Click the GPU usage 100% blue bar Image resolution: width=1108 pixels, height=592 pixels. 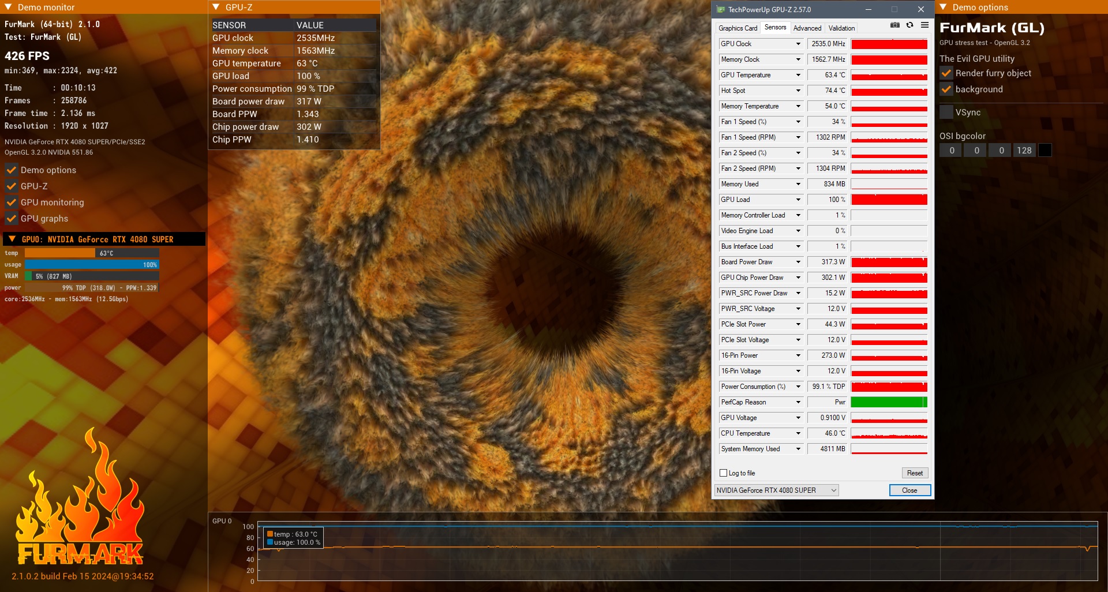pos(92,264)
